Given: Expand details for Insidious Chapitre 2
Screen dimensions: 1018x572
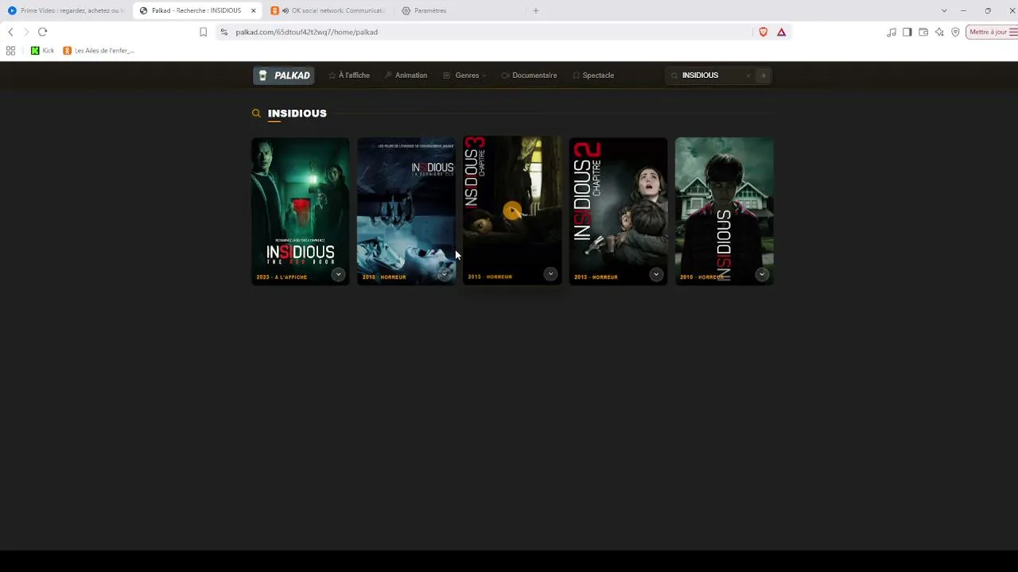Looking at the screenshot, I should point(656,274).
